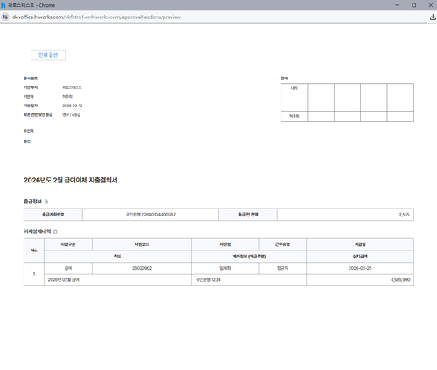Click the 결재 label above approval table
The width and height of the screenshot is (437, 370).
pos(284,79)
